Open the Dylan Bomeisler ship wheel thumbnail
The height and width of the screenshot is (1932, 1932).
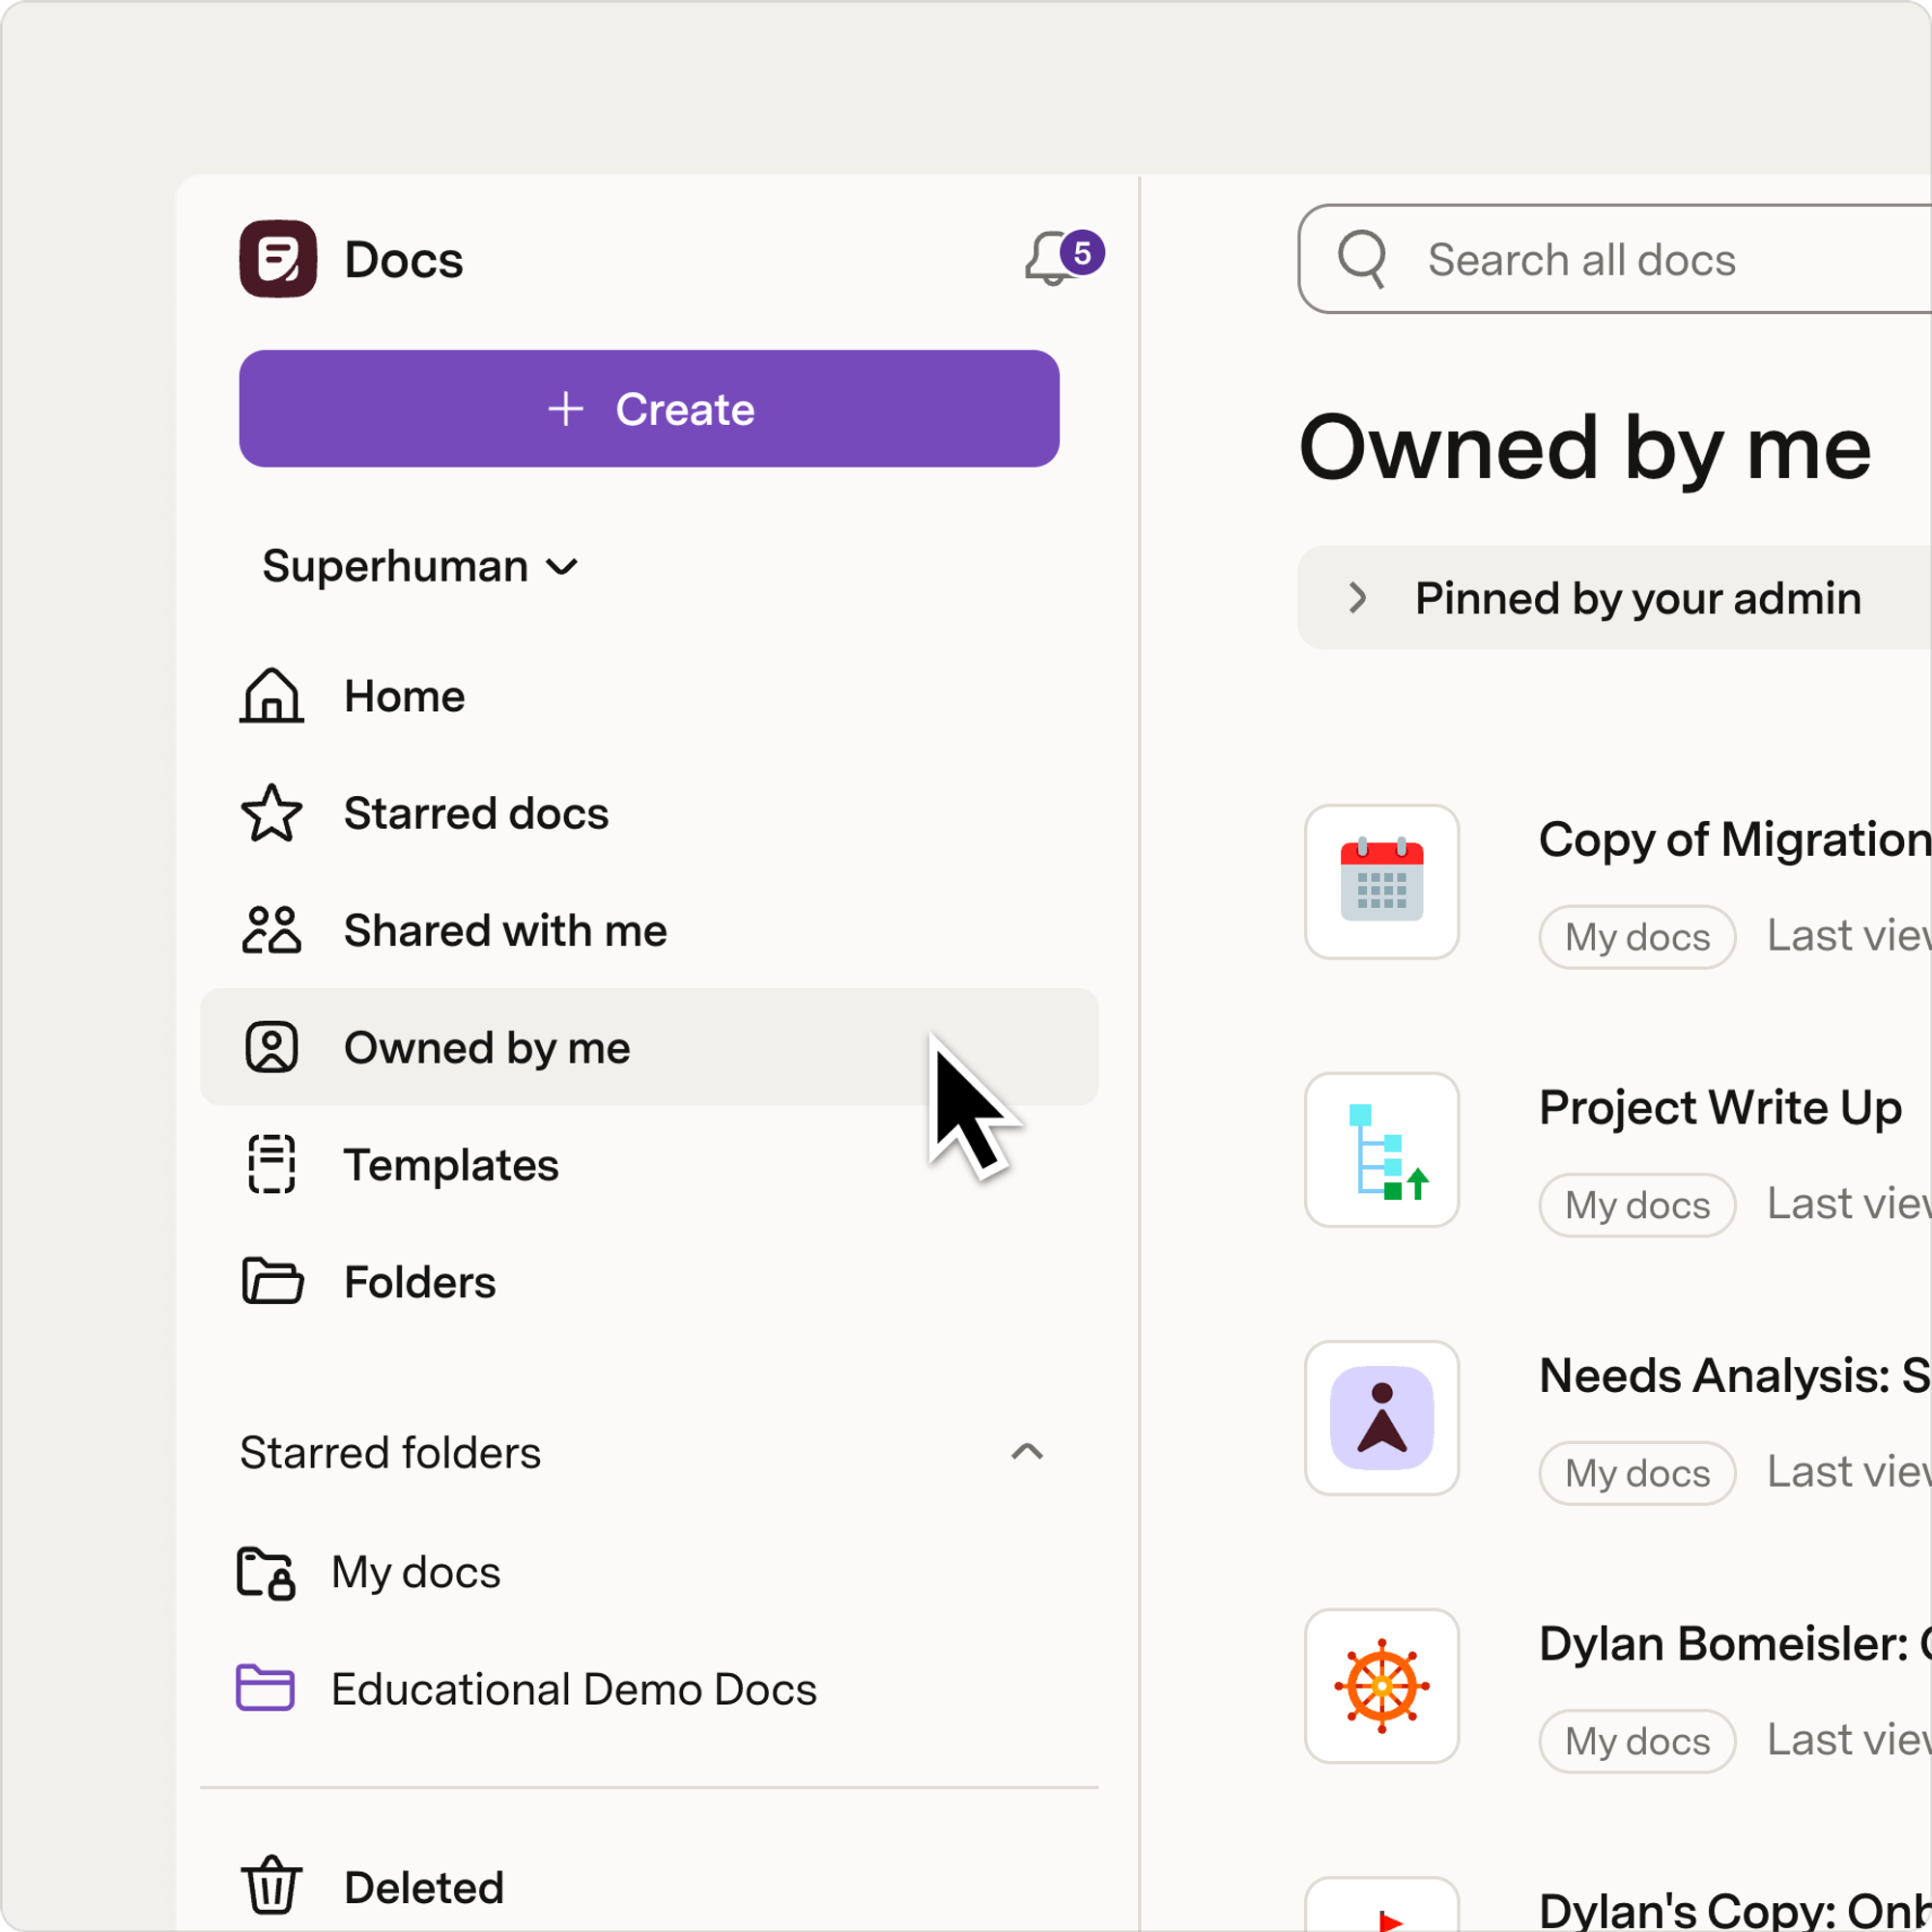1382,1686
